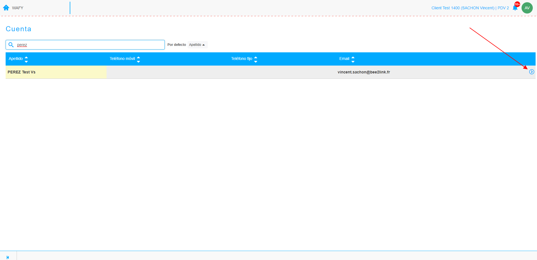Screen dimensions: 537x260
Task: Open the AV user avatar menu
Action: point(527,8)
